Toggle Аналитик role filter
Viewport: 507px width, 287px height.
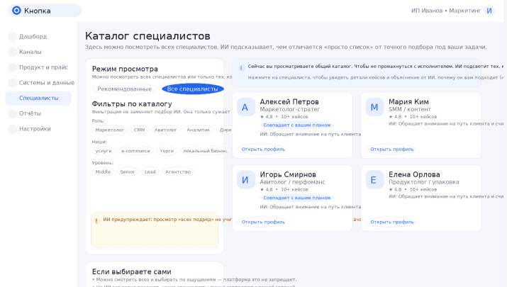[199, 130]
